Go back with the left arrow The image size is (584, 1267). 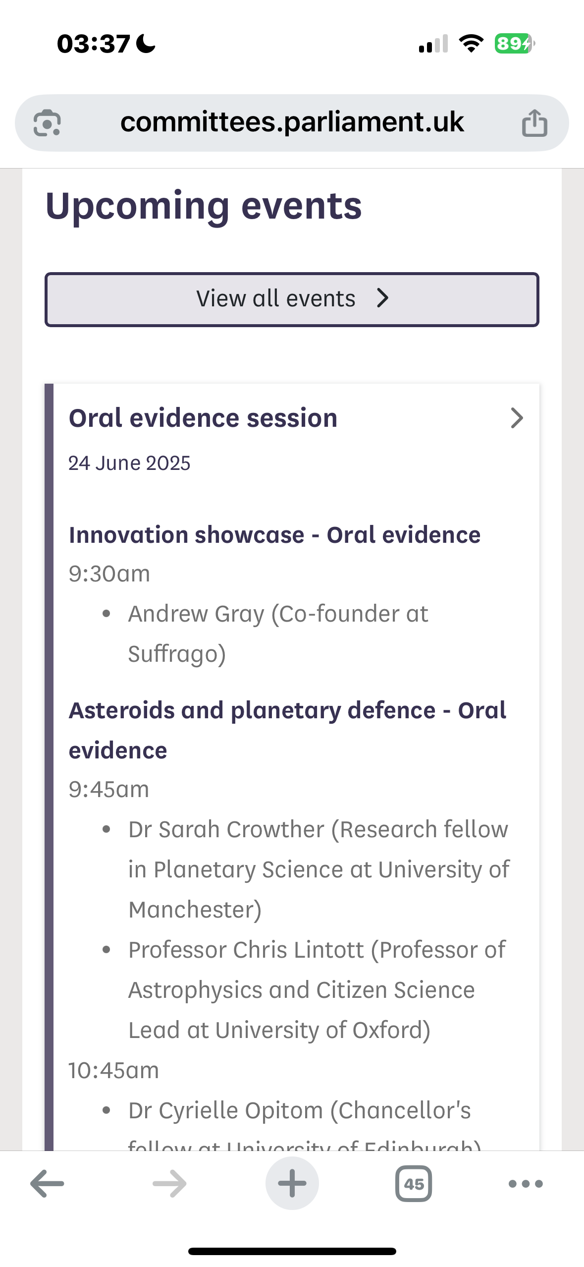point(47,1183)
